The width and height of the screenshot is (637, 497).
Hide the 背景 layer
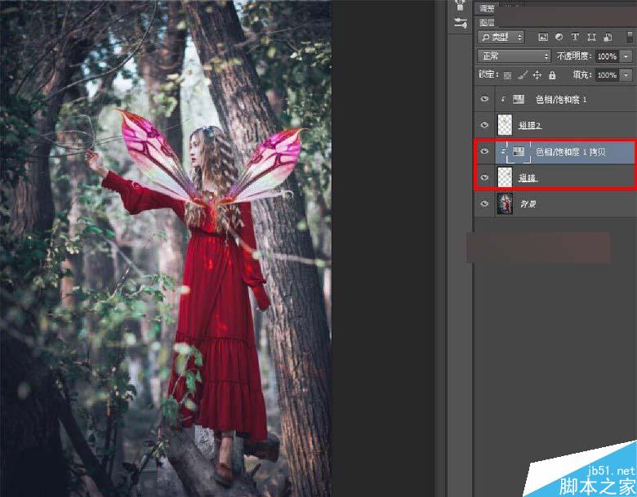click(x=484, y=204)
